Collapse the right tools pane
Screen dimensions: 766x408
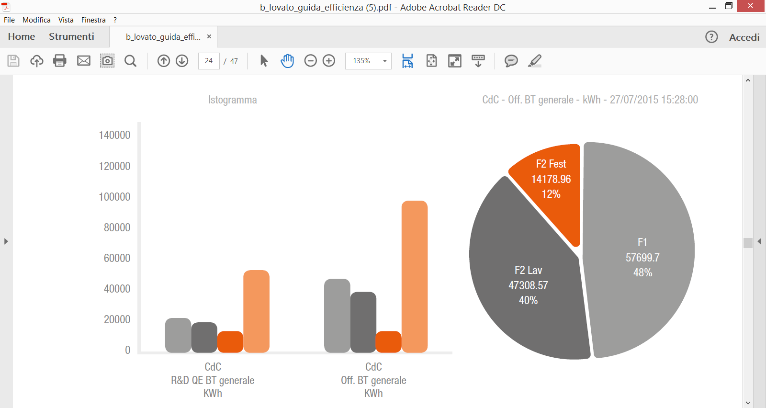(759, 241)
